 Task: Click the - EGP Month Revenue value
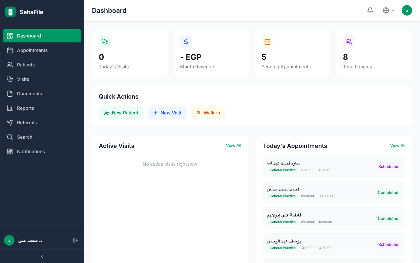click(191, 57)
